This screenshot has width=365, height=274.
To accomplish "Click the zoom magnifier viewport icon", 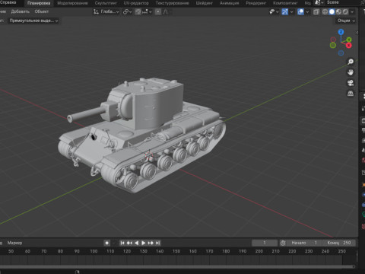I will pyautogui.click(x=351, y=62).
